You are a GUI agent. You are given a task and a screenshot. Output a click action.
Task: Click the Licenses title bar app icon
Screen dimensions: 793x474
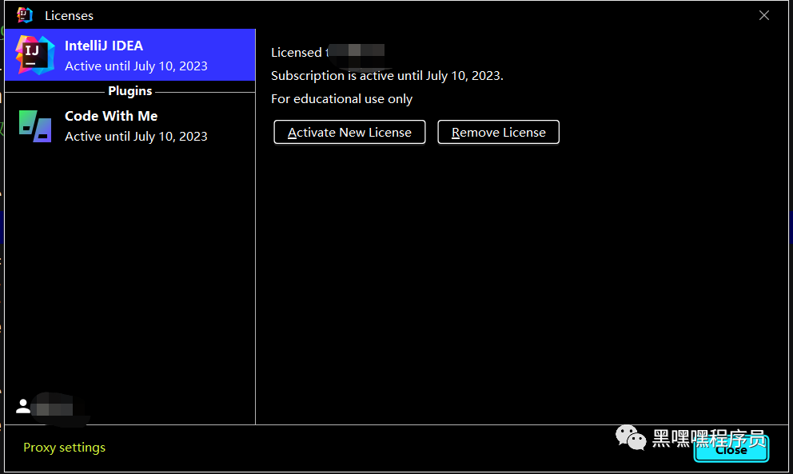click(24, 15)
